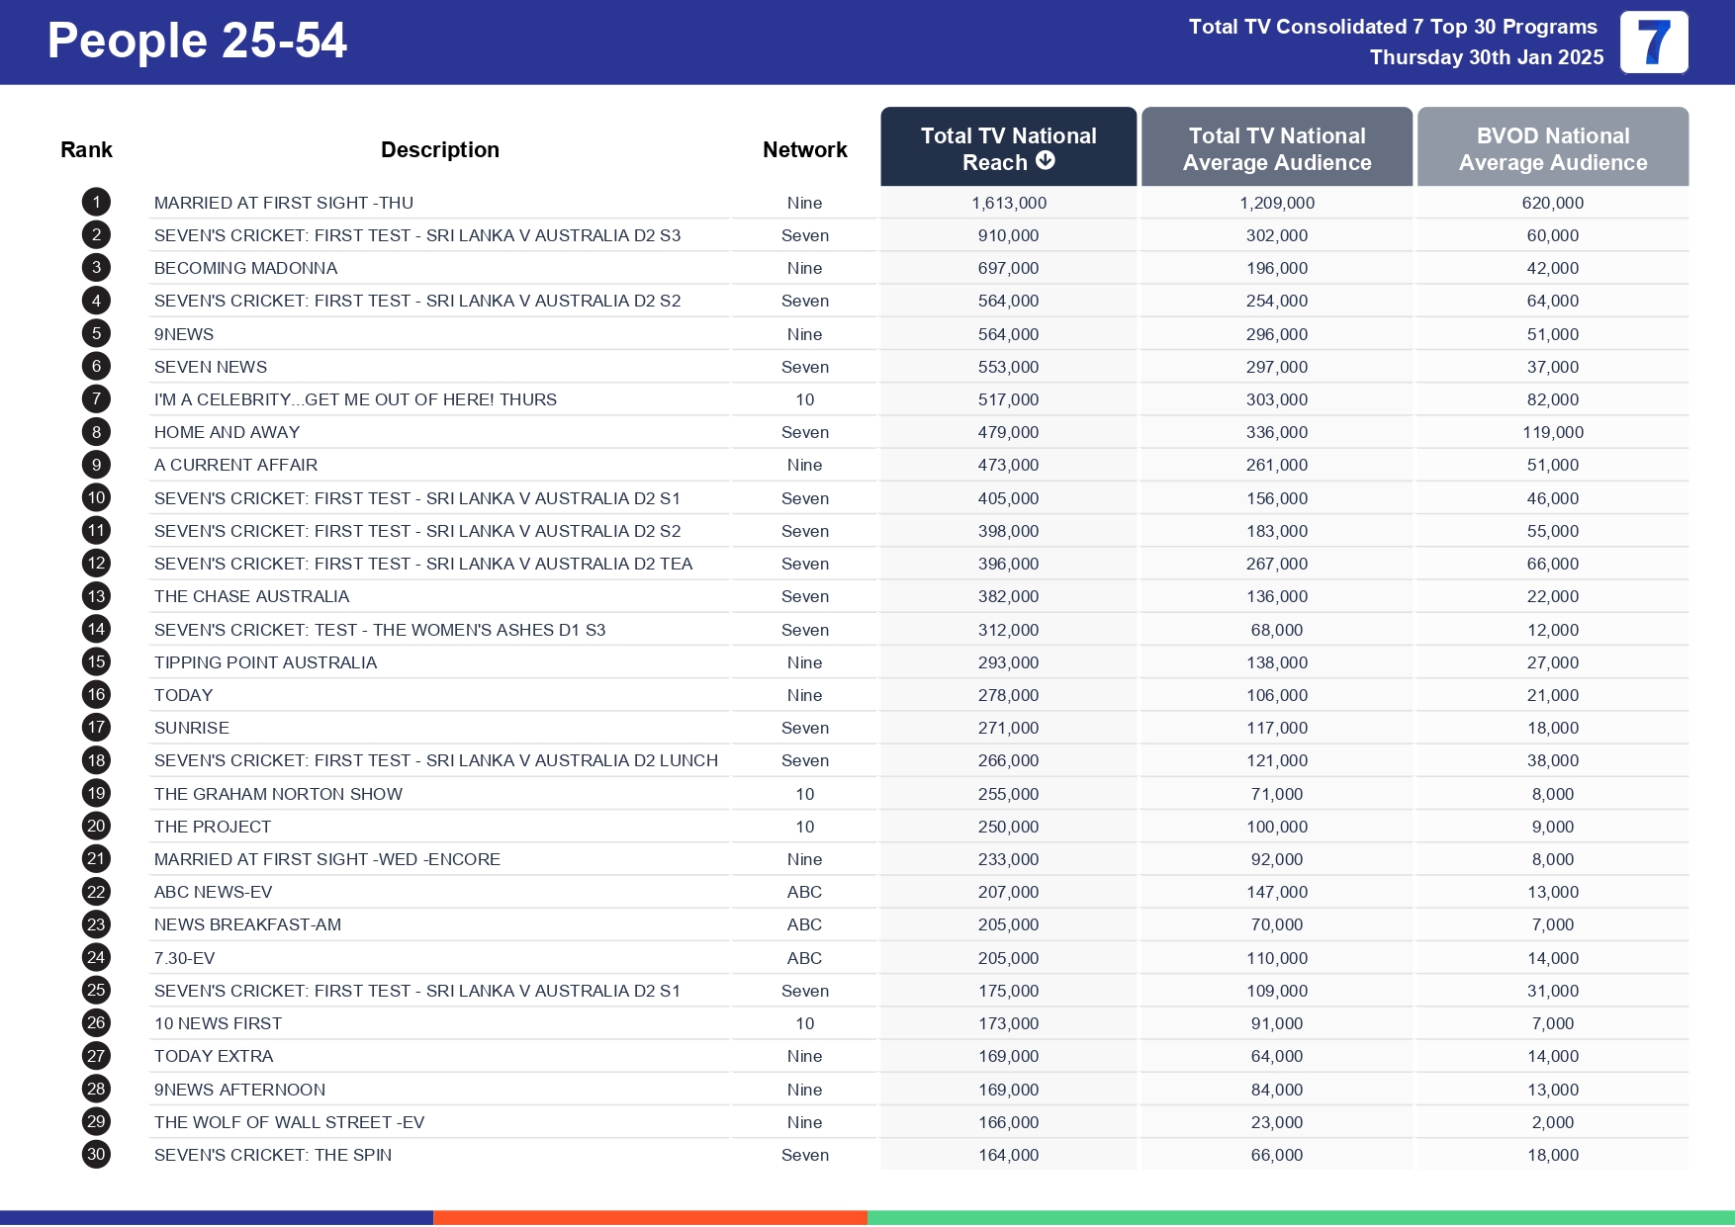
Task: Click the sort descending arrow on Reach column
Action: [1044, 162]
